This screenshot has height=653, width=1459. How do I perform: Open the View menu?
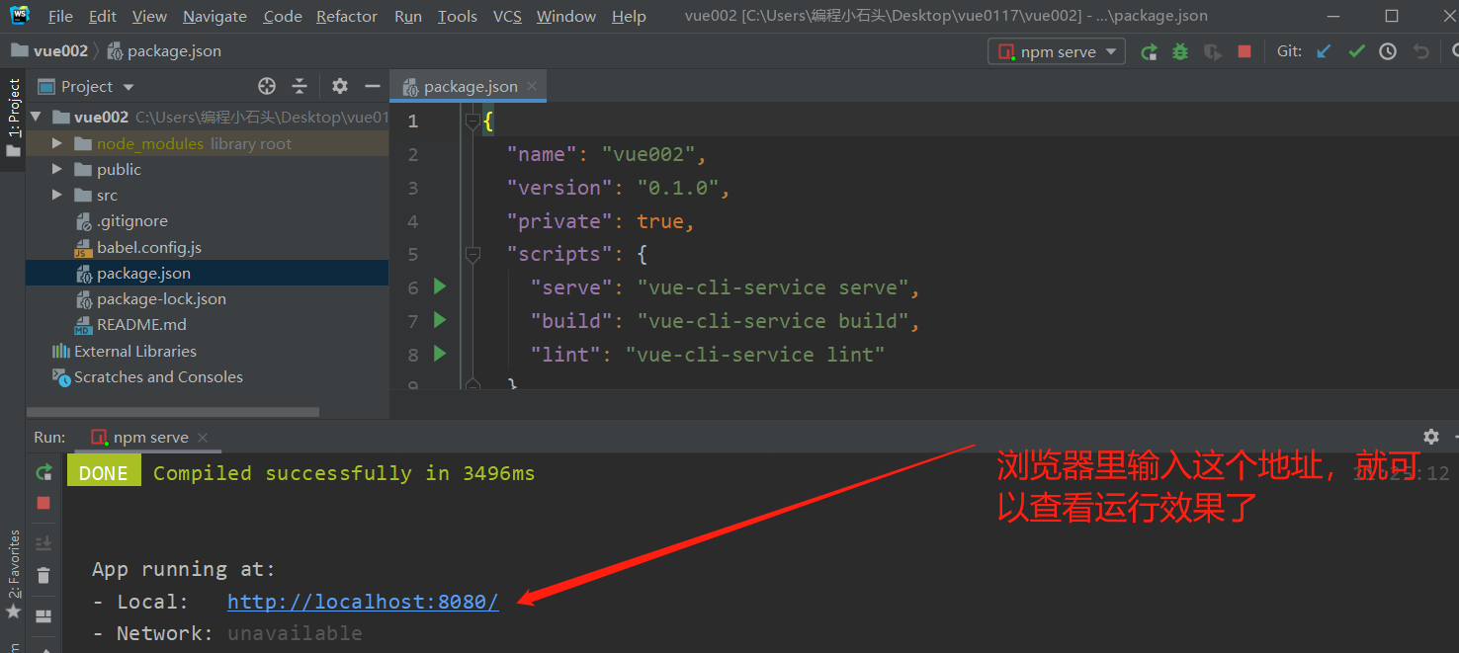tap(149, 16)
